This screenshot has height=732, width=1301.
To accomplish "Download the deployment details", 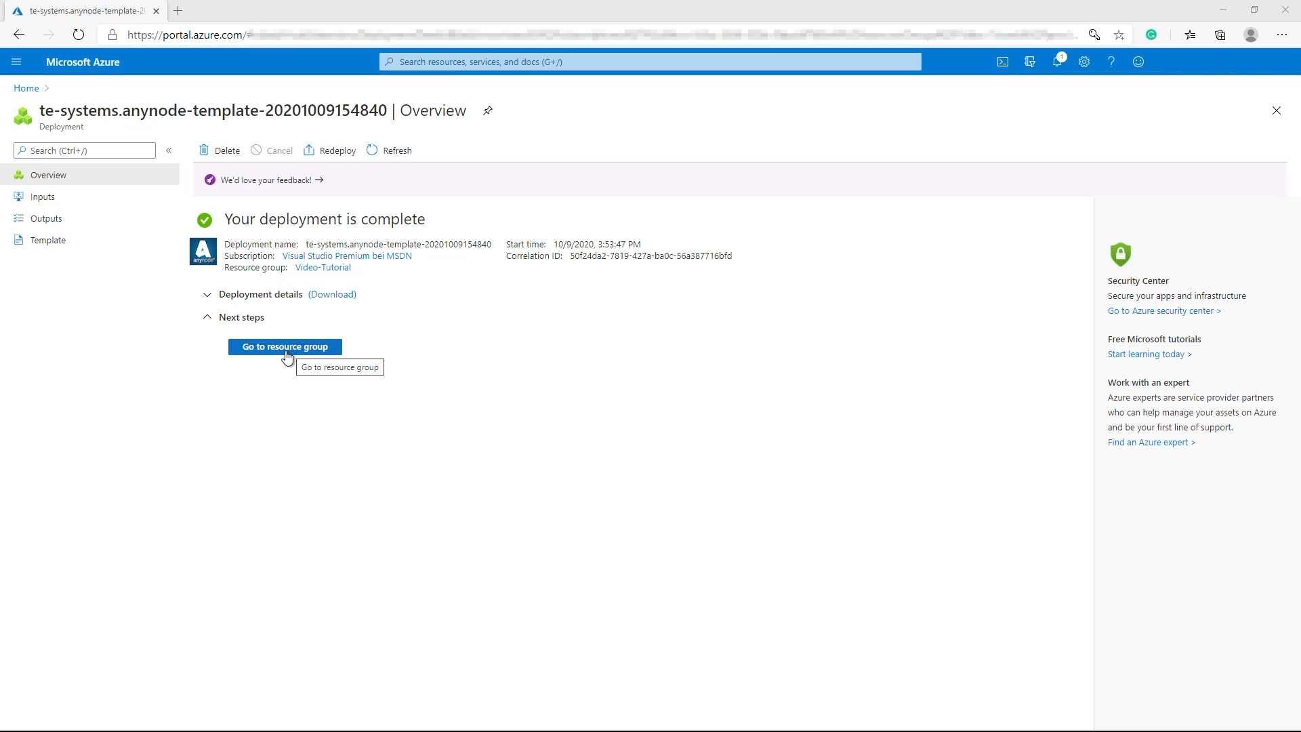I will [332, 294].
